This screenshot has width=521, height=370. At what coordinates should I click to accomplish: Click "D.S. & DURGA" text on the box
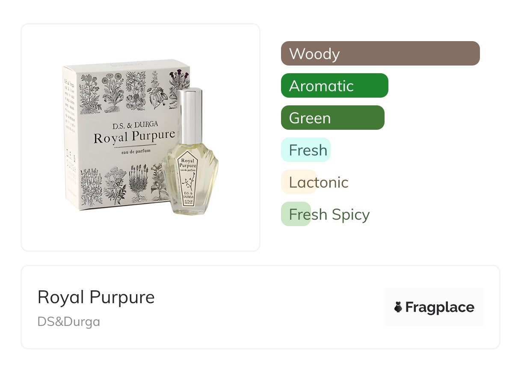click(135, 124)
